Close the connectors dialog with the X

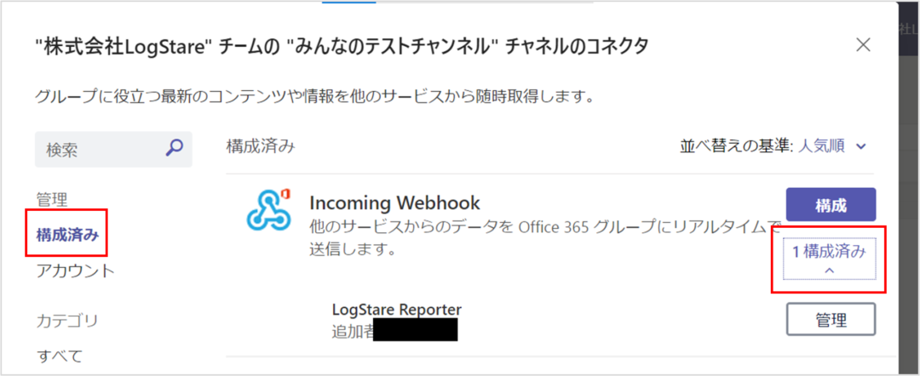point(862,44)
